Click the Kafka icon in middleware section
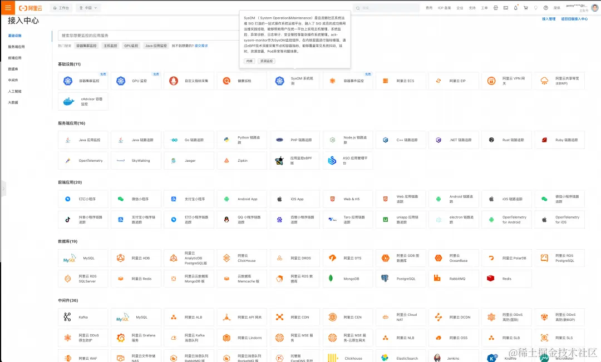 tap(67, 317)
